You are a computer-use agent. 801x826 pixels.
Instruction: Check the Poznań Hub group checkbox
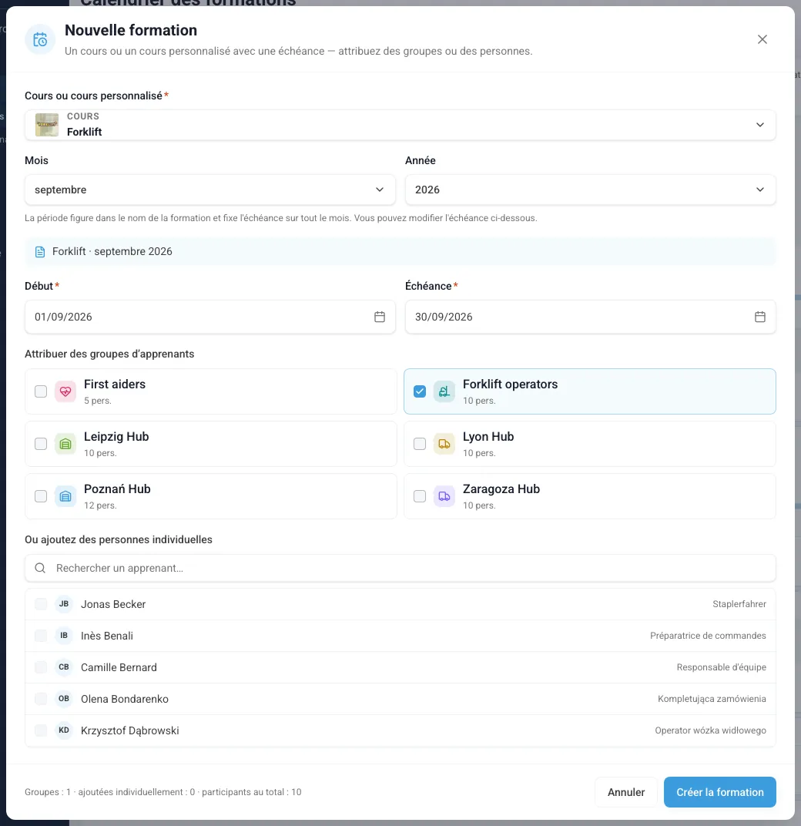pyautogui.click(x=41, y=496)
